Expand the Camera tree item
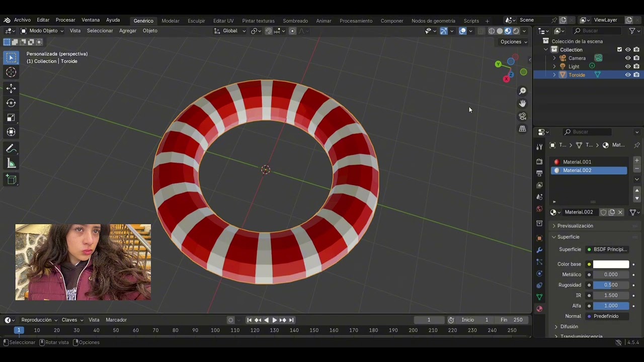The height and width of the screenshot is (362, 644). (x=554, y=58)
